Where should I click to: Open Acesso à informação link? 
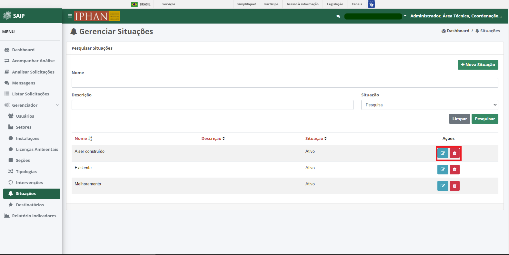303,4
